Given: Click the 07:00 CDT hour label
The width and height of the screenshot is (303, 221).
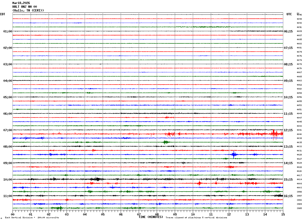Looking at the screenshot, I should (x=8, y=130).
